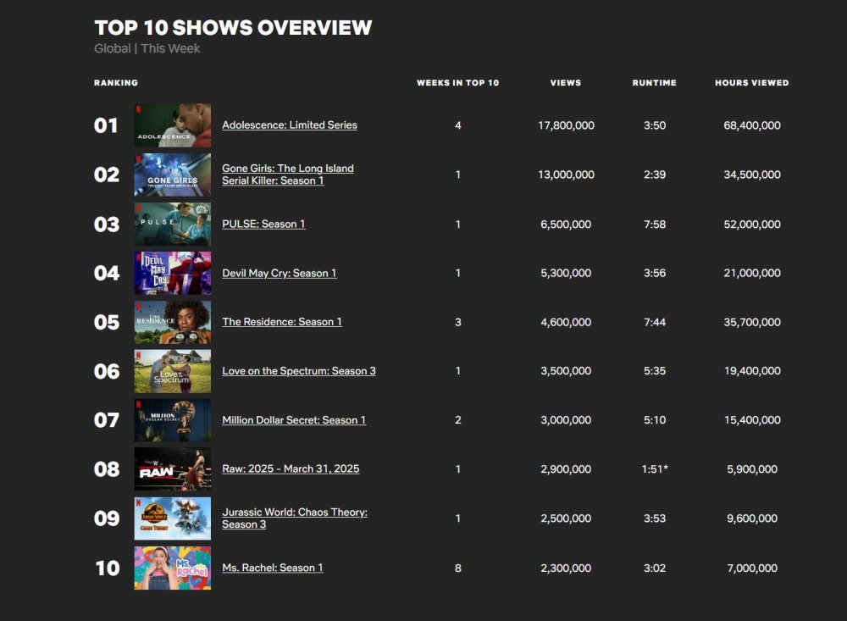Click the Ms. Rachel: Season 1 link
This screenshot has height=621, width=847.
[x=273, y=568]
